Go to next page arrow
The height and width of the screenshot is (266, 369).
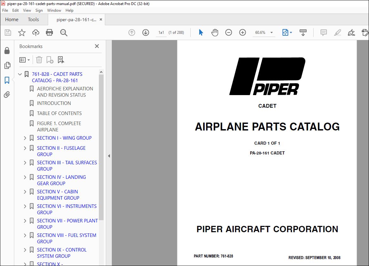[x=146, y=33]
